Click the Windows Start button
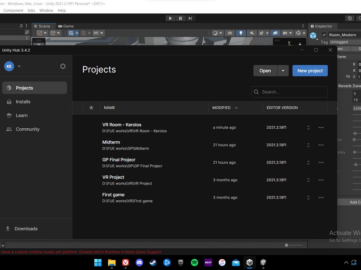 (x=98, y=262)
